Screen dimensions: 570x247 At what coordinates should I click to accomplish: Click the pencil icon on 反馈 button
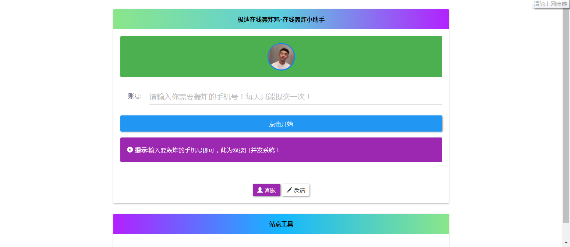click(289, 190)
